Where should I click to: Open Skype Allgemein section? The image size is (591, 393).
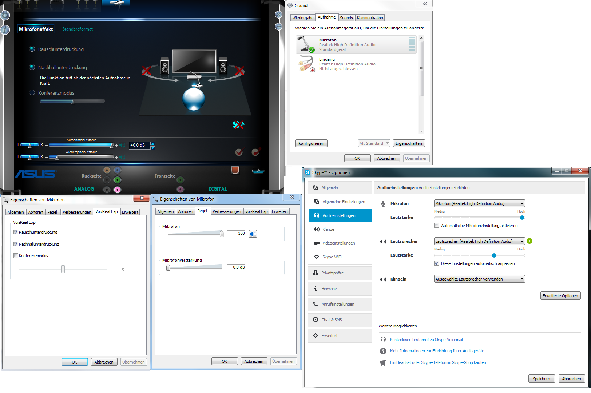pos(340,188)
